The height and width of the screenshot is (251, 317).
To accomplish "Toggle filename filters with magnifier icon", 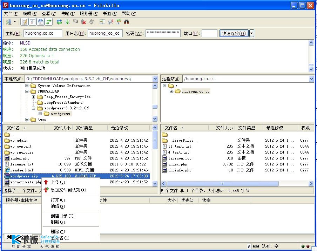I will coord(110,22).
